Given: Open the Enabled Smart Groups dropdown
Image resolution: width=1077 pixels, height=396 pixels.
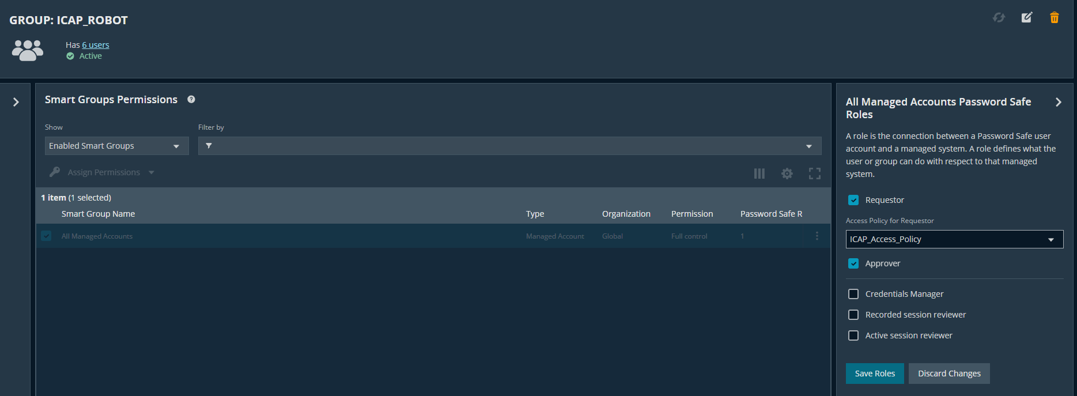Looking at the screenshot, I should [116, 146].
